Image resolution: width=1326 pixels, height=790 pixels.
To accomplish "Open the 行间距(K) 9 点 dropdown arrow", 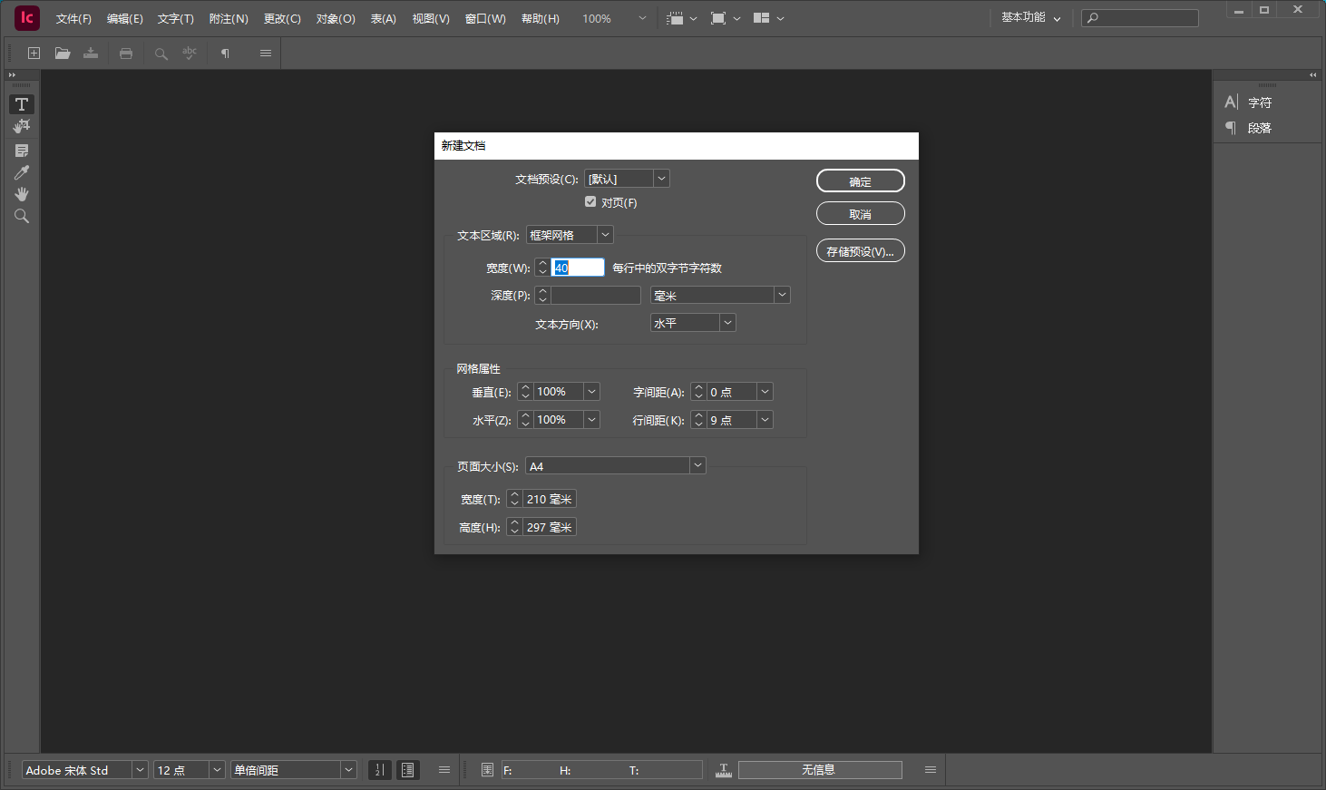I will point(765,420).
